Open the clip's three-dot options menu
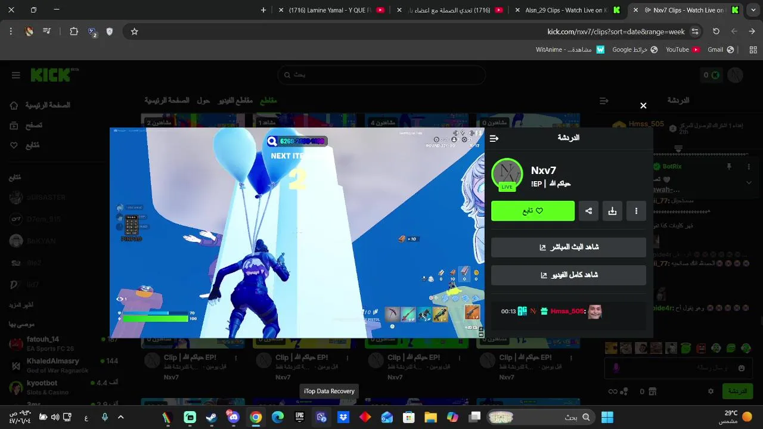The width and height of the screenshot is (763, 429). (636, 211)
